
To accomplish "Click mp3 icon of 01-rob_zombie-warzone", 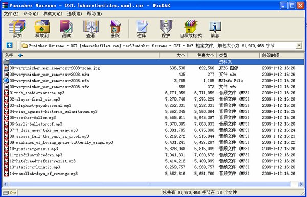I will 6,93.
